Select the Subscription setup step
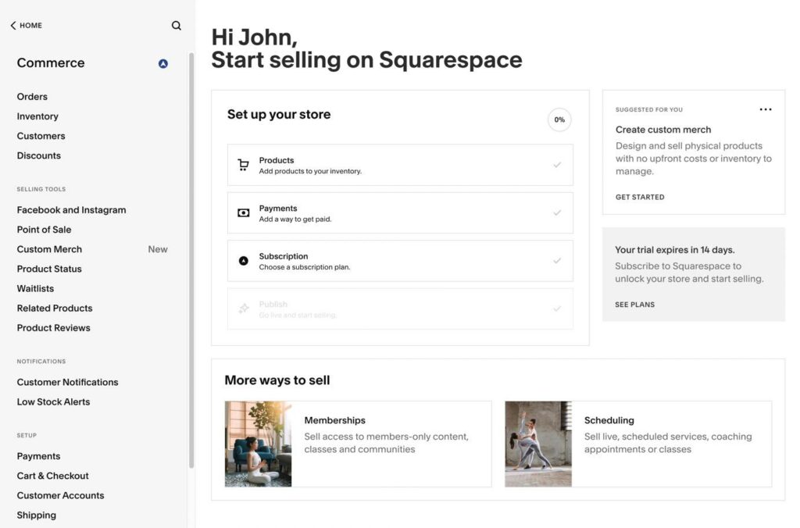Screen dimensions: 800x528 point(400,261)
